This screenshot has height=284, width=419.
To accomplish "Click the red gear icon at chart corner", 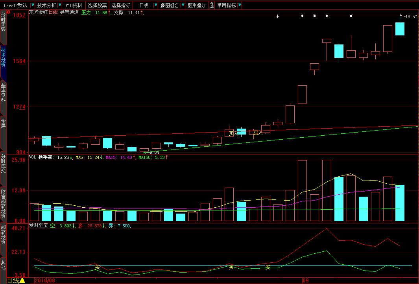I will (9, 12).
